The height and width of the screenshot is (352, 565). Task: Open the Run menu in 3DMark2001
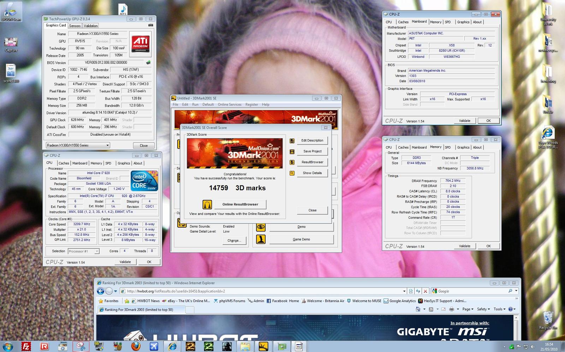click(x=195, y=104)
